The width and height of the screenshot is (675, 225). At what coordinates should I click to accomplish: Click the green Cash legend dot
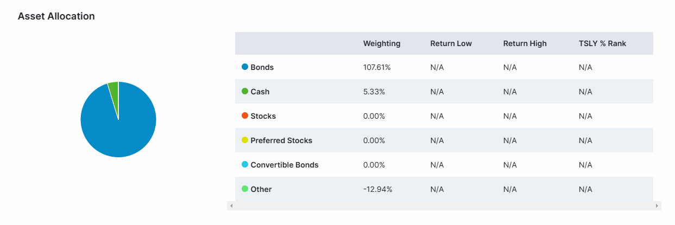tap(245, 92)
